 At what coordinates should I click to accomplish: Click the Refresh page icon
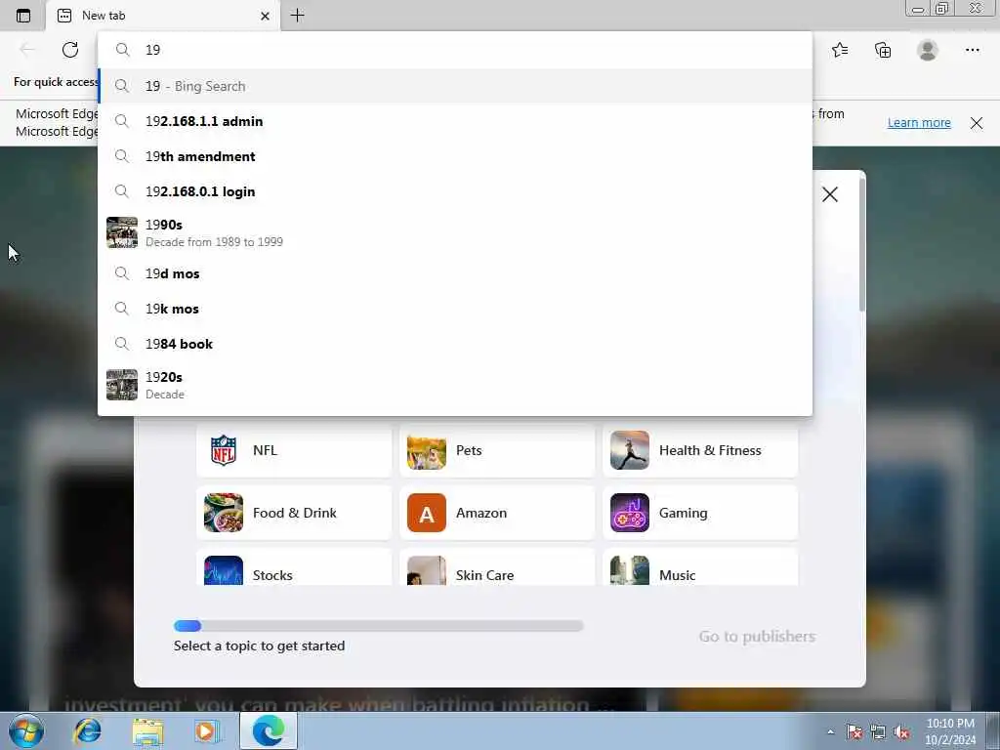pyautogui.click(x=70, y=50)
